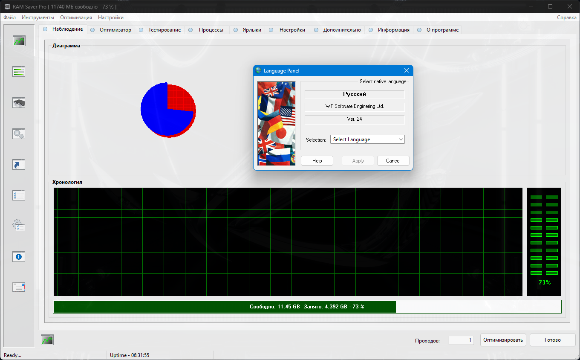Open the gears processes sidebar icon
The image size is (580, 360).
click(x=19, y=134)
